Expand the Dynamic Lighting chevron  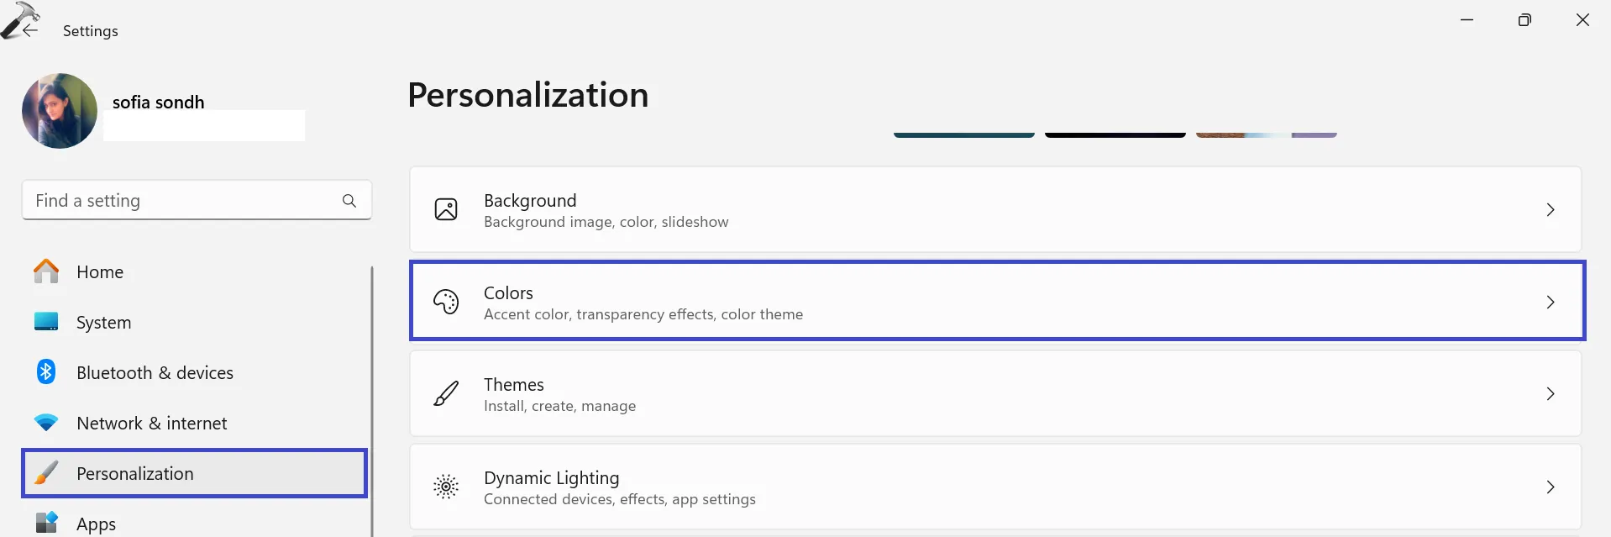point(1551,487)
